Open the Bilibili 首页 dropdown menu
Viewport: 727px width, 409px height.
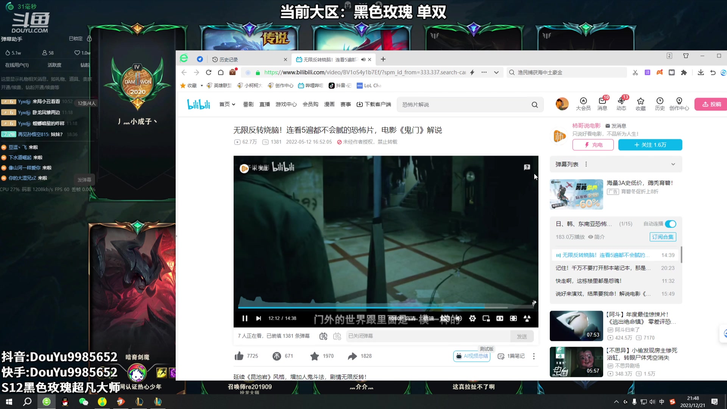tap(227, 104)
